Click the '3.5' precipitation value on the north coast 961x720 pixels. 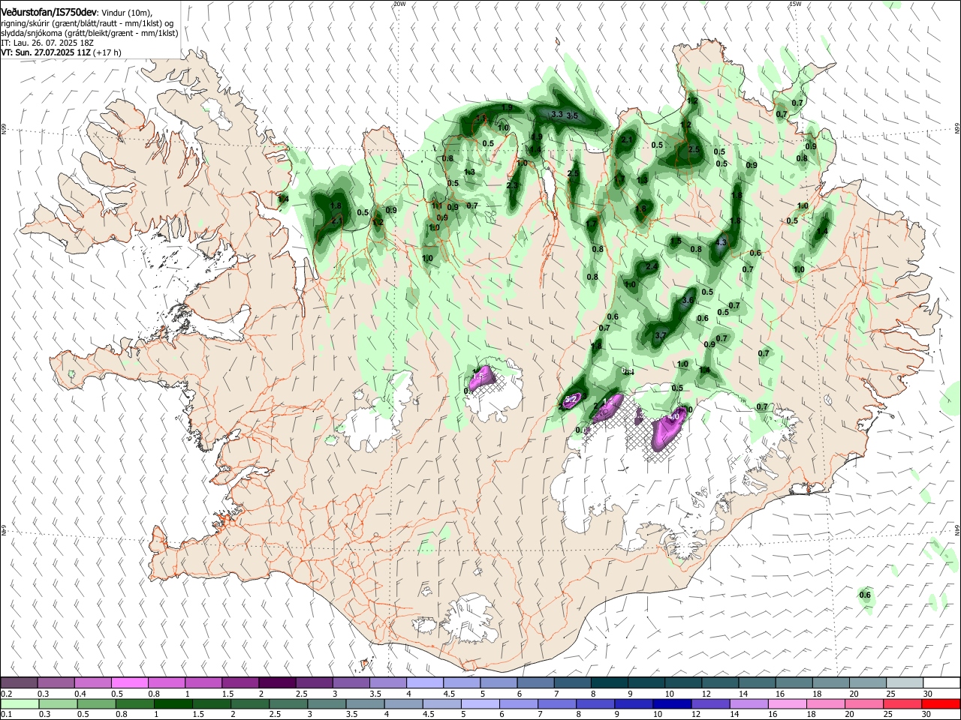pos(572,115)
